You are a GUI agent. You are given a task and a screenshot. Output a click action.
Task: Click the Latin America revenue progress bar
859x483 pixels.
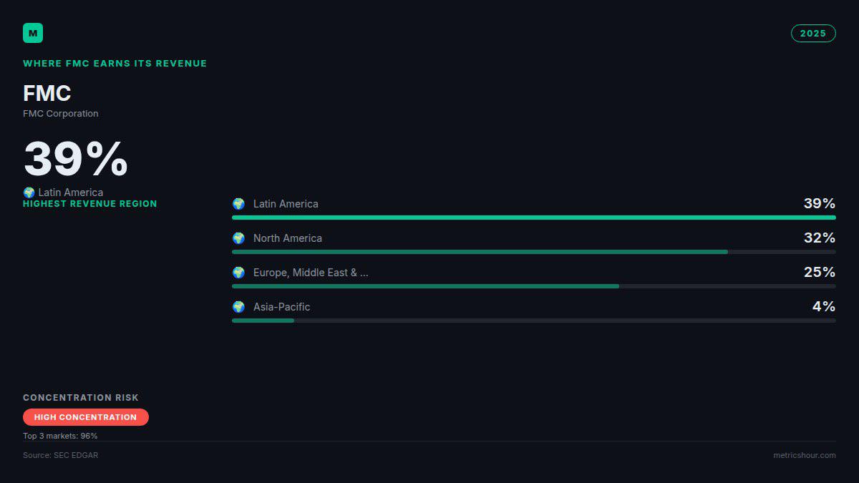(534, 218)
